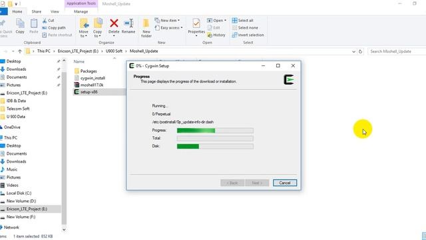The image size is (426, 240).
Task: Click Cancel in Cygwin Setup
Action: click(x=285, y=183)
